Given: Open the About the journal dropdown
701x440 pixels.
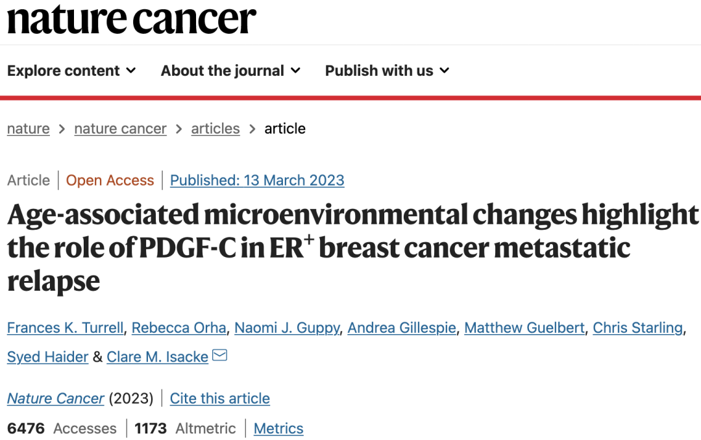Looking at the screenshot, I should (x=230, y=71).
